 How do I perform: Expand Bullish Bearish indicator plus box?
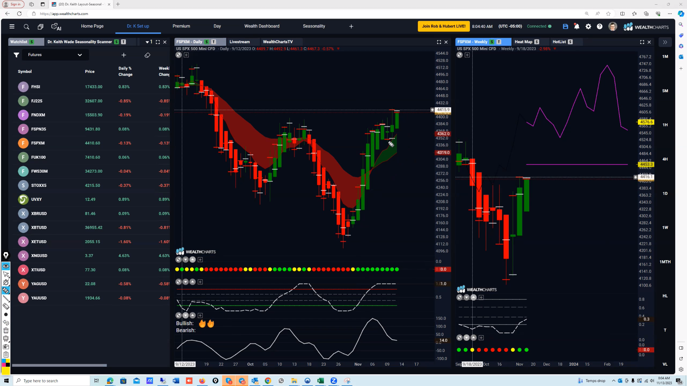(200, 316)
